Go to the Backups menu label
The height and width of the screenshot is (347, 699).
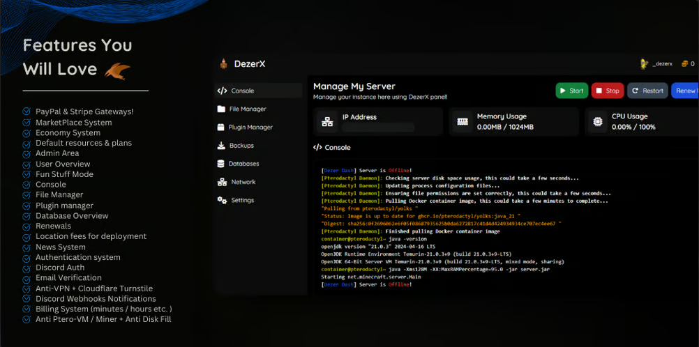(241, 146)
